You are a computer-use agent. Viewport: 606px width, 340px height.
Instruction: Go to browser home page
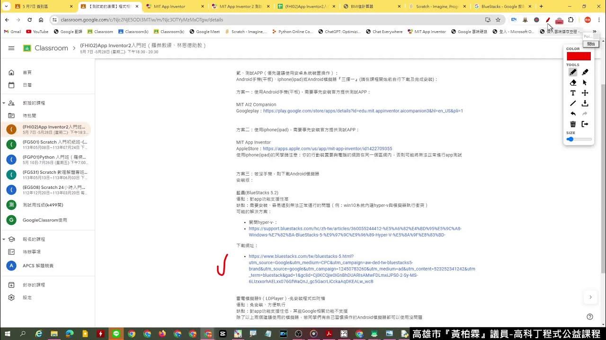pyautogui.click(x=41, y=20)
